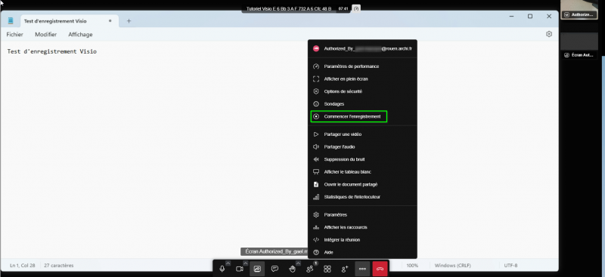This screenshot has width=605, height=277.
Task: Select the Test d'enregistrement Visio tab
Action: coord(69,21)
